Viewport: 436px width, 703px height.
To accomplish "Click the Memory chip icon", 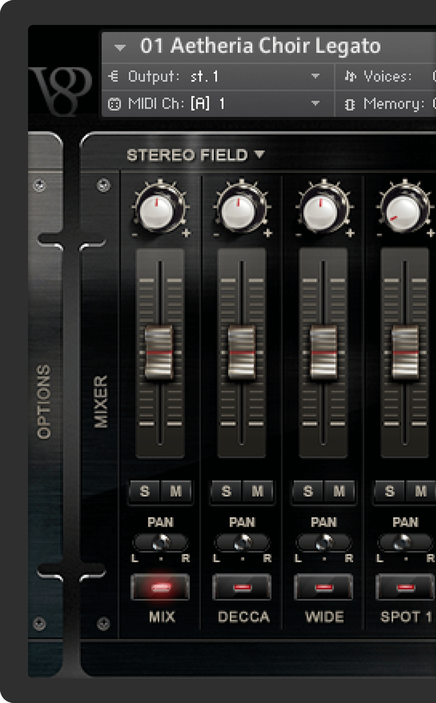I will (350, 104).
